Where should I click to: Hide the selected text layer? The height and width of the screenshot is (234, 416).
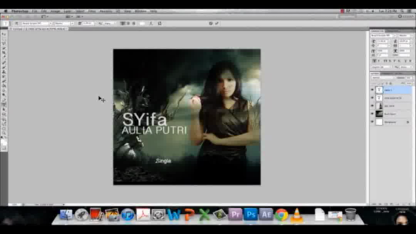[372, 90]
